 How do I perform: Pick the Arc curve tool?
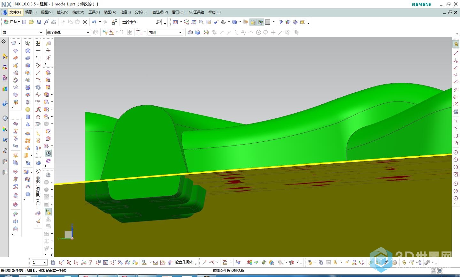[x=38, y=80]
